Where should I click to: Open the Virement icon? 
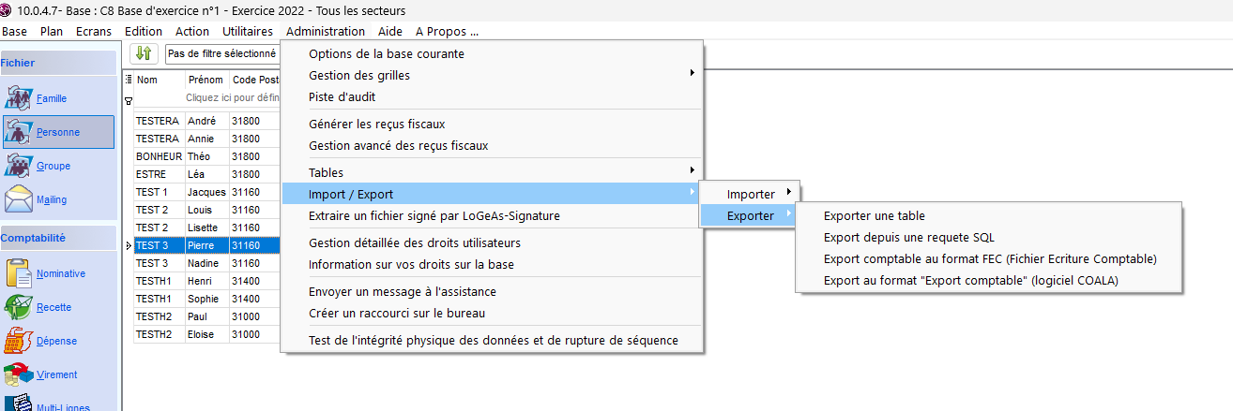pyautogui.click(x=20, y=374)
